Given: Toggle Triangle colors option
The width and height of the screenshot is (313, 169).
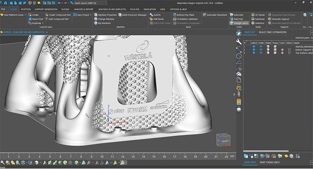Looking at the screenshot, I should tap(239, 23).
